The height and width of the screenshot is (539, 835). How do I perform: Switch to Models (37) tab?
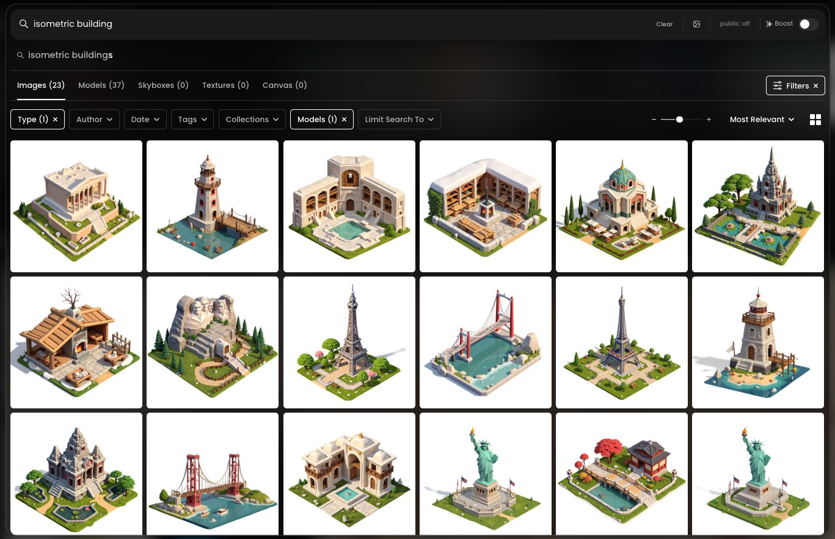pyautogui.click(x=101, y=85)
